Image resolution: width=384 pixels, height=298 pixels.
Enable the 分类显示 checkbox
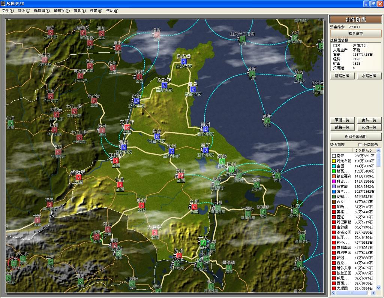point(360,145)
